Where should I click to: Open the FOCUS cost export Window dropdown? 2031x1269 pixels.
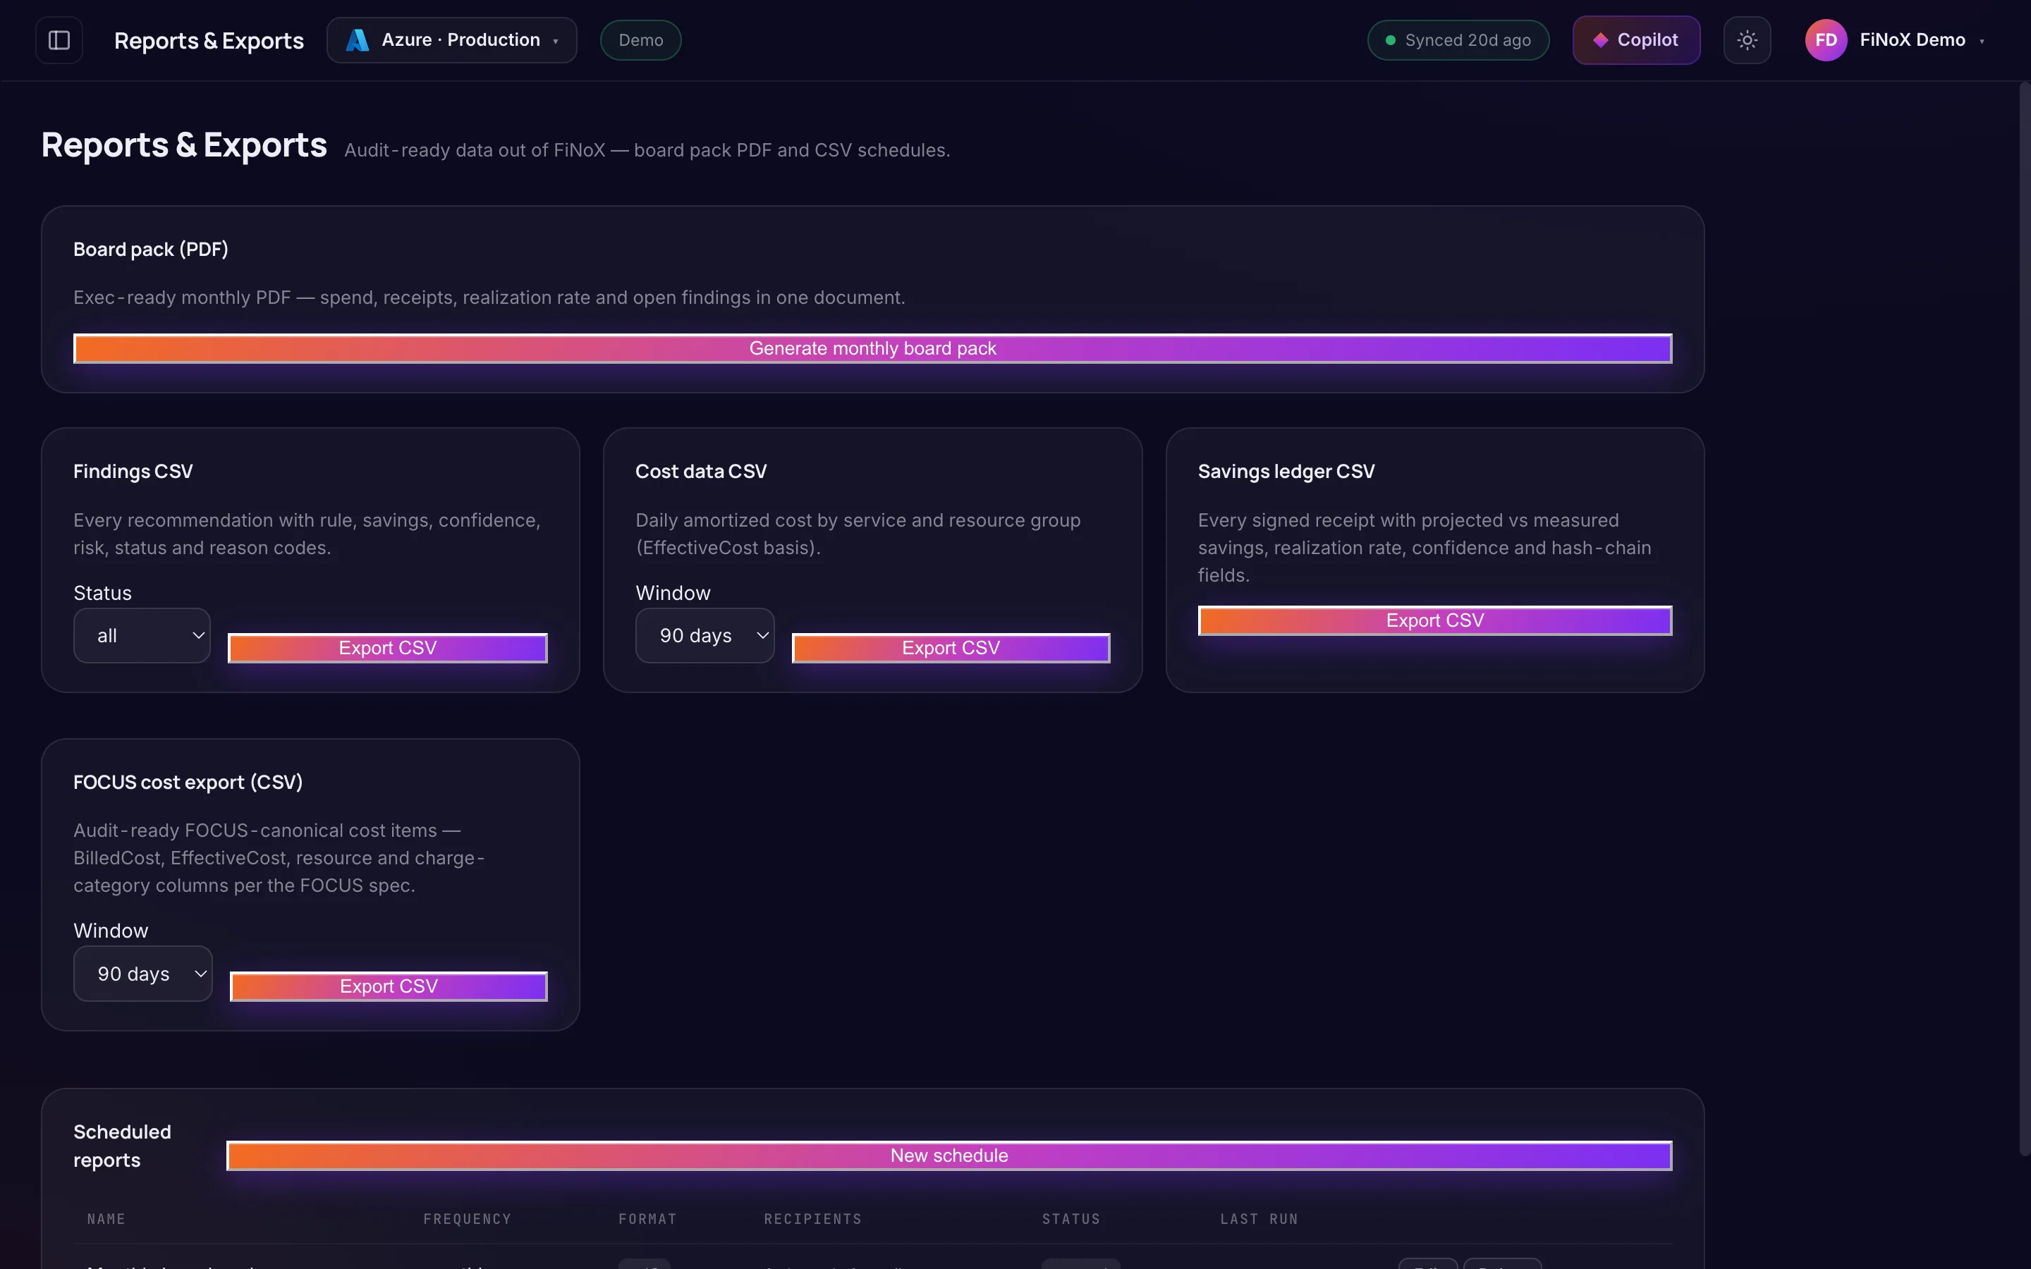click(x=142, y=974)
